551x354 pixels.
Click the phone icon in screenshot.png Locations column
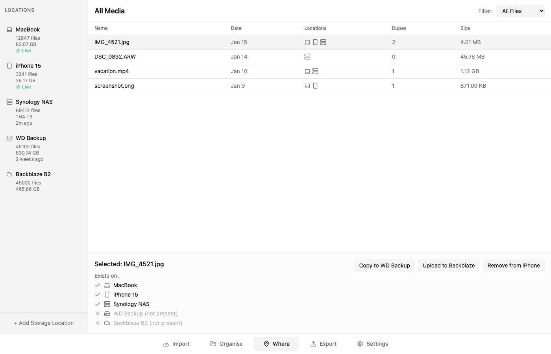click(315, 85)
